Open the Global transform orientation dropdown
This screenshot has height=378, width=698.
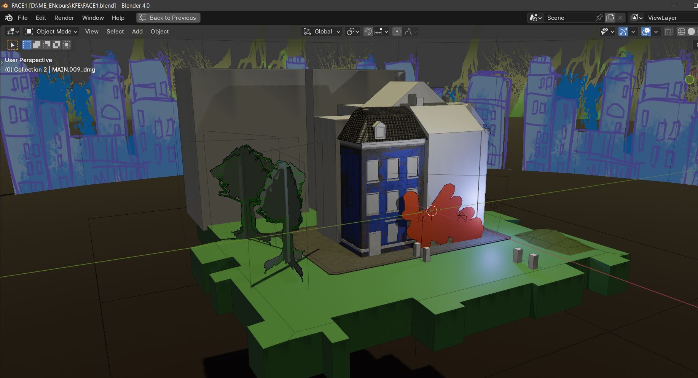click(x=322, y=32)
